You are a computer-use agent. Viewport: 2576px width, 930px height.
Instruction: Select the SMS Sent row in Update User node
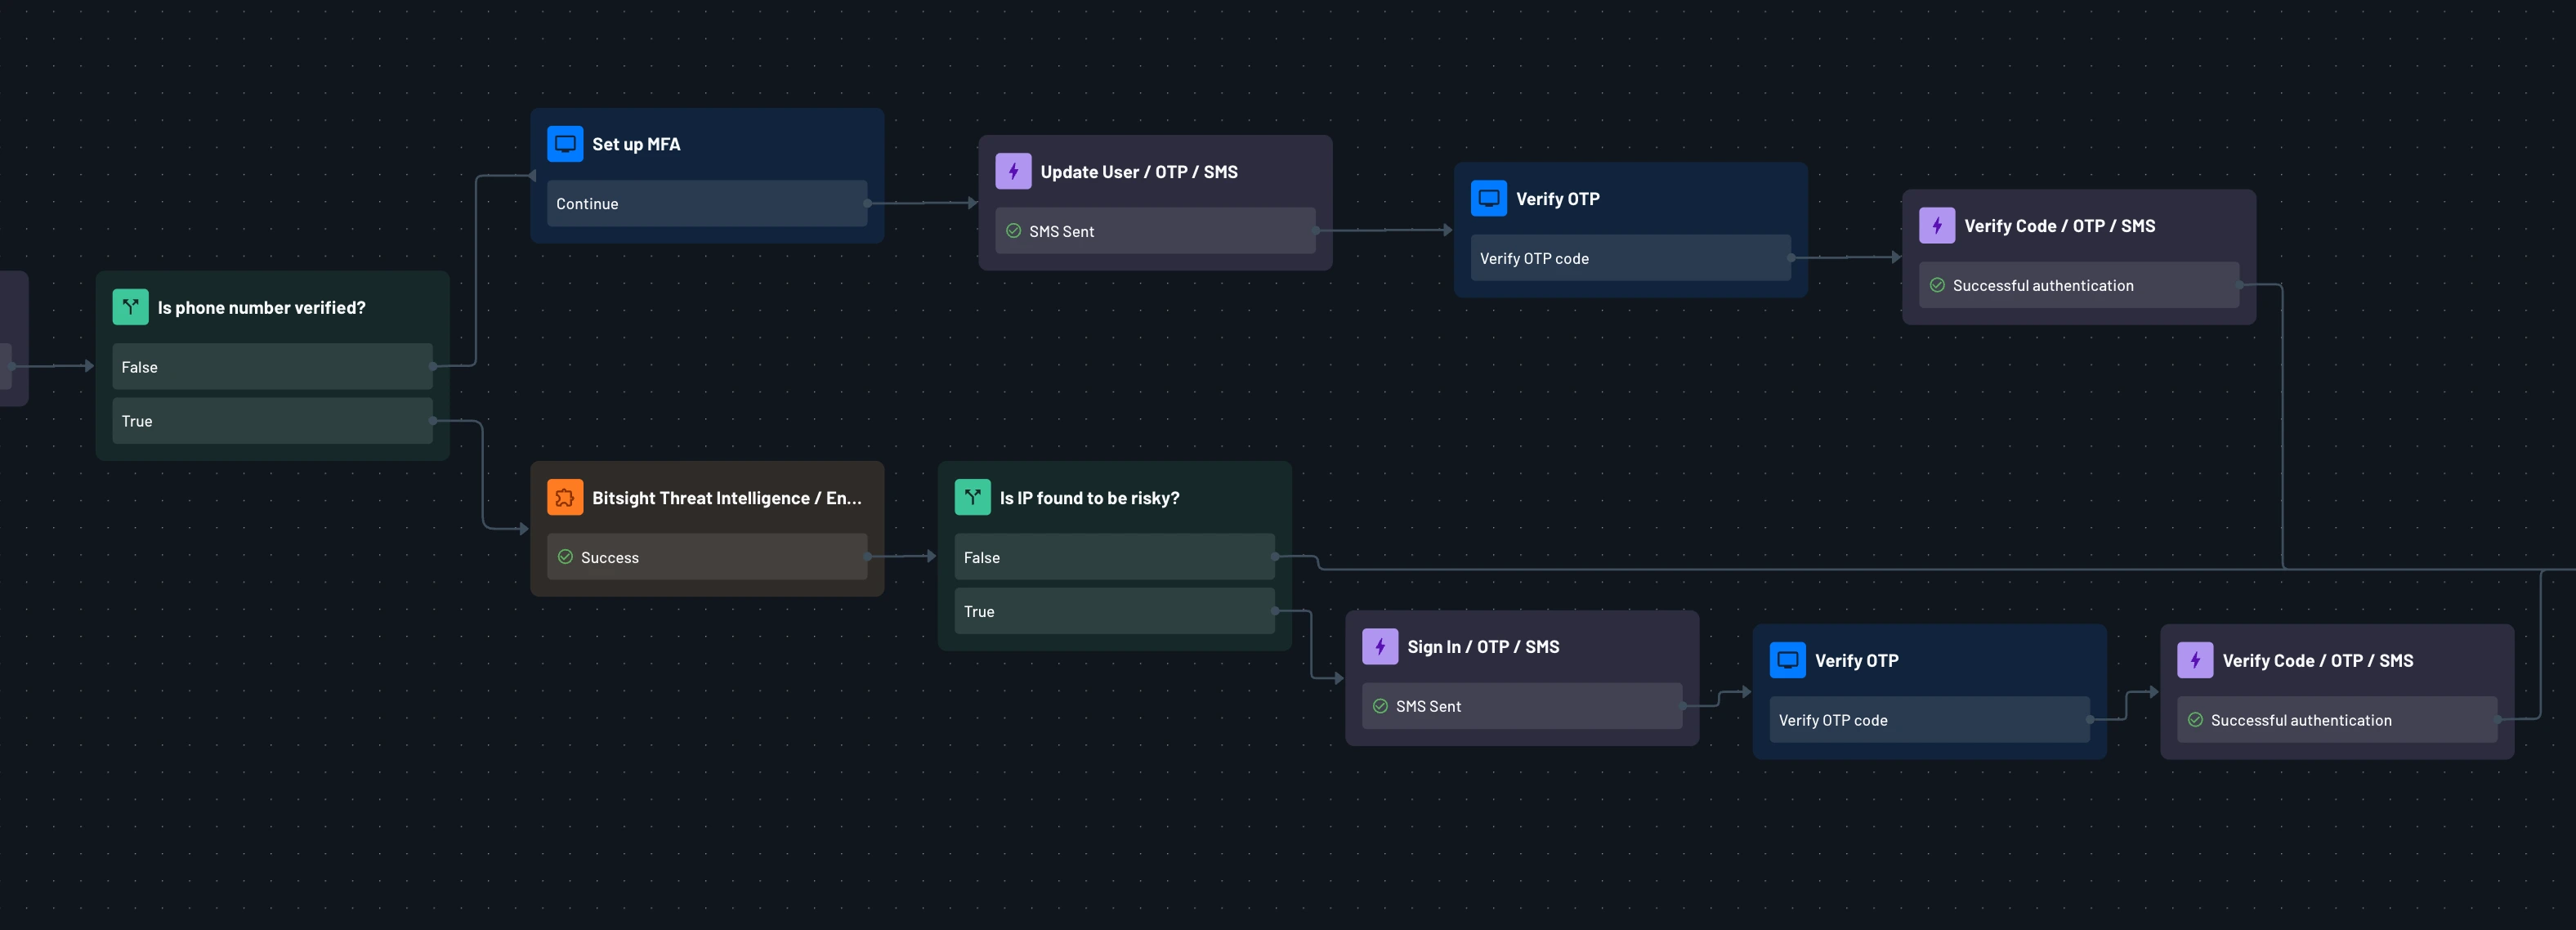tap(1155, 231)
